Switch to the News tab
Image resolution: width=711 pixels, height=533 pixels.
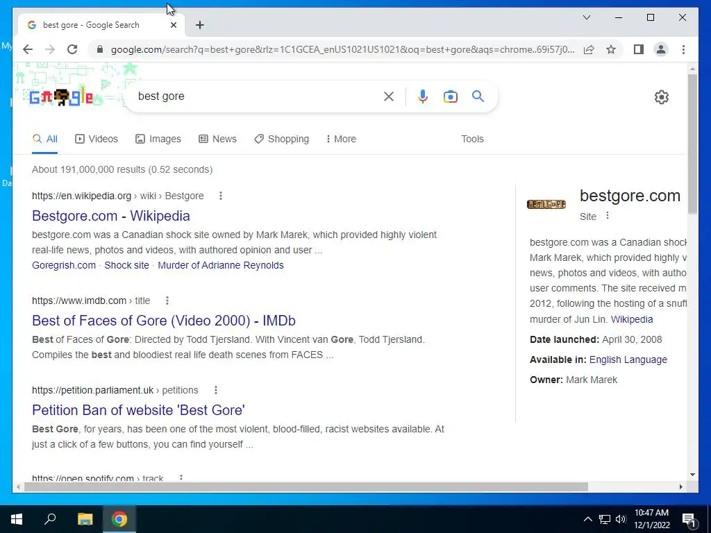217,139
